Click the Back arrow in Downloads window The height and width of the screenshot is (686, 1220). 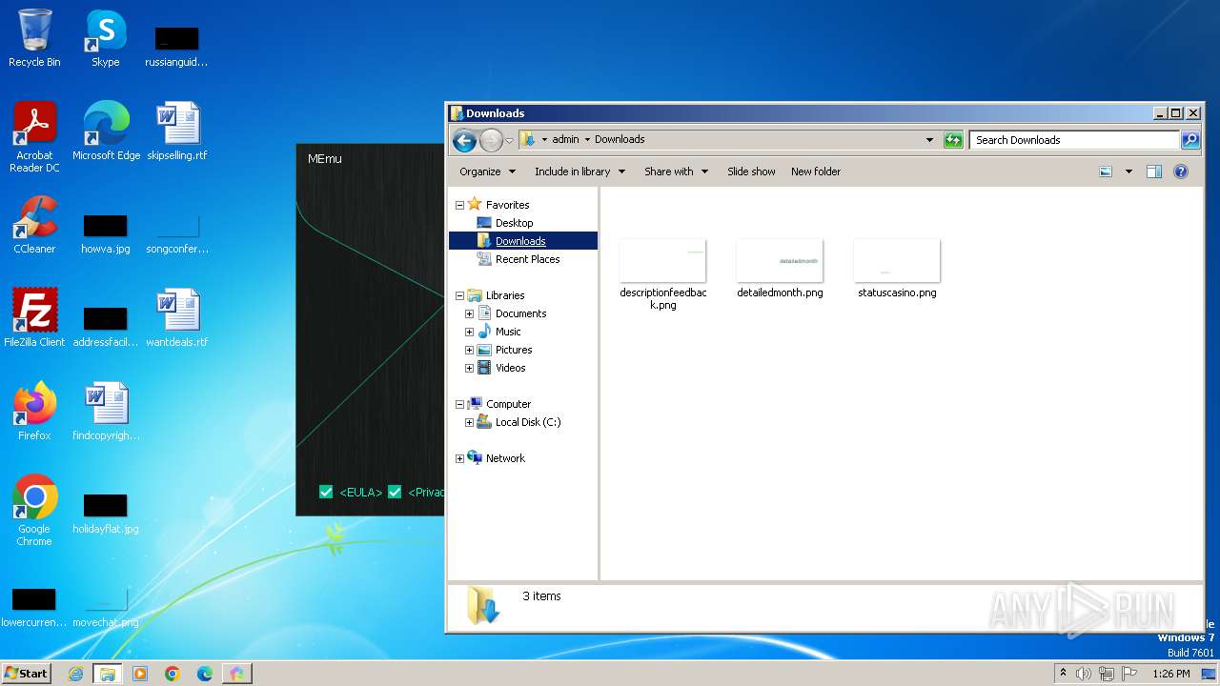(x=464, y=141)
